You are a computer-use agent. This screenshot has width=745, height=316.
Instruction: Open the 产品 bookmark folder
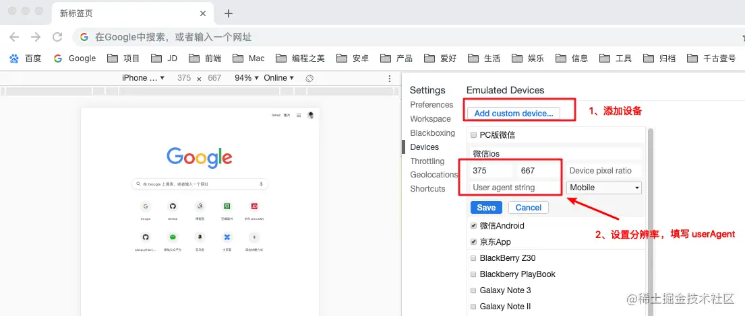click(396, 58)
